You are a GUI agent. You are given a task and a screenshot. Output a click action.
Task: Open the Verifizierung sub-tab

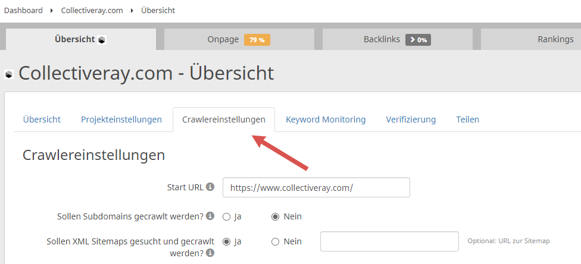tap(411, 120)
